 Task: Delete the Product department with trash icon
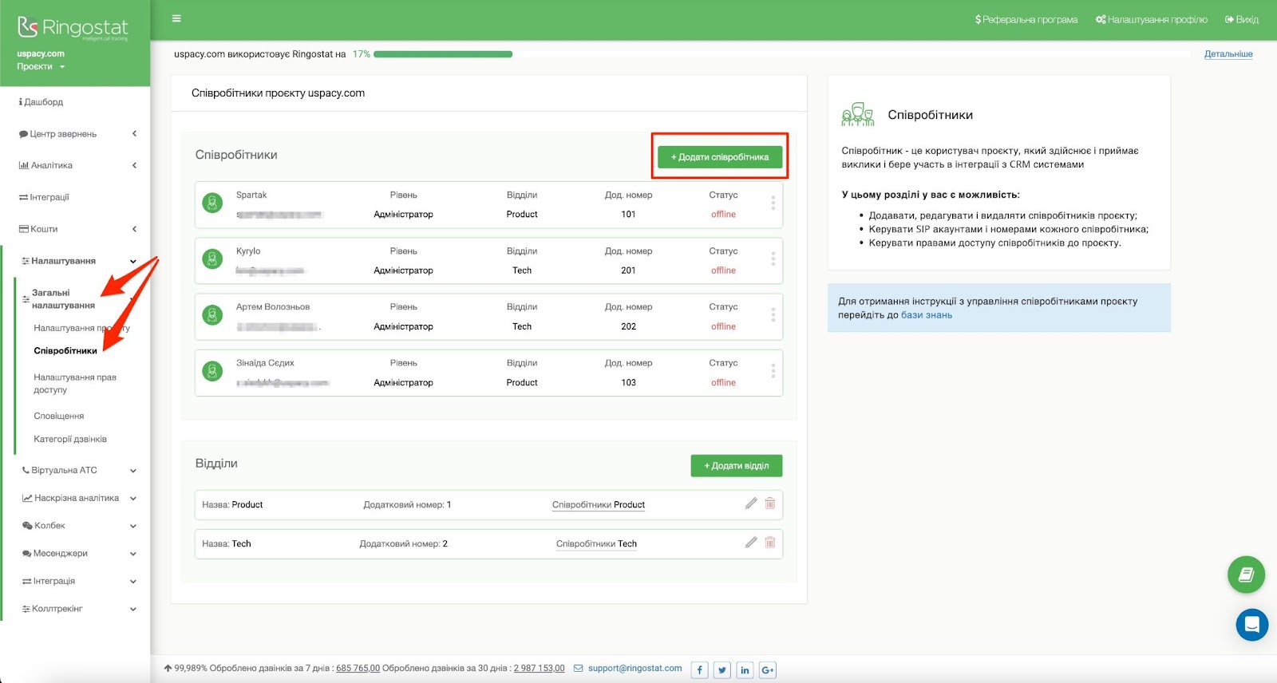[x=770, y=503]
